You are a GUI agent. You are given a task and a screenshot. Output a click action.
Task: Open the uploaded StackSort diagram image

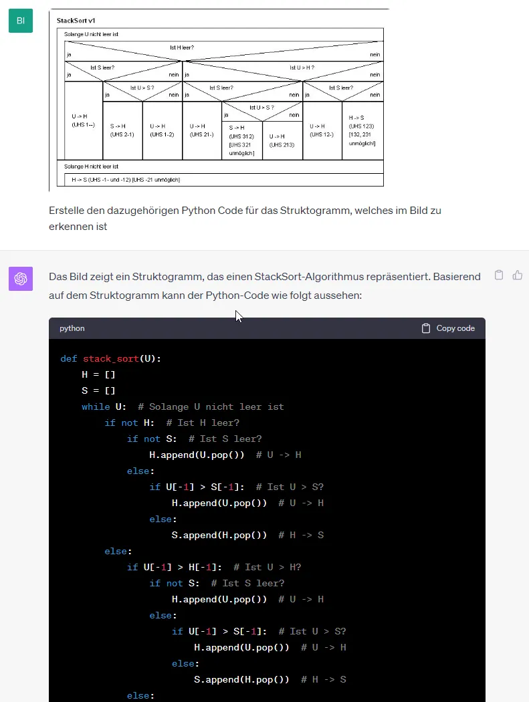(219, 100)
